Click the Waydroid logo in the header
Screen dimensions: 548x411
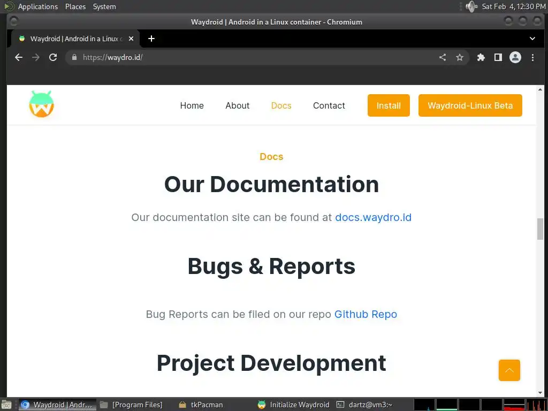coord(41,104)
